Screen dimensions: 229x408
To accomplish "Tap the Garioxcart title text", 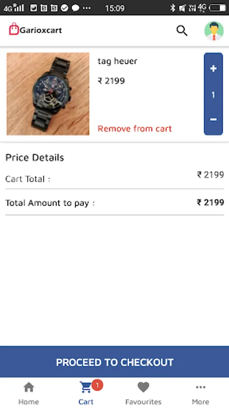I will tap(41, 30).
